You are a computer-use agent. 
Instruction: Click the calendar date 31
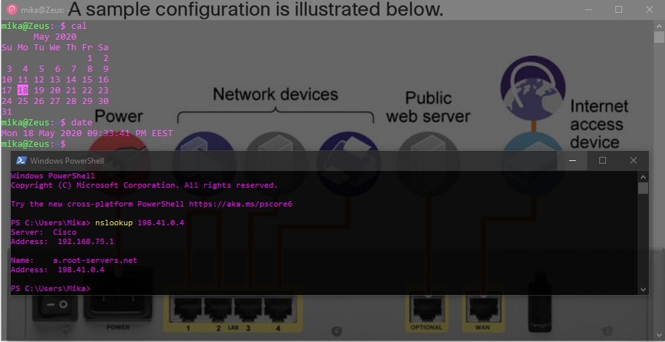pos(7,111)
